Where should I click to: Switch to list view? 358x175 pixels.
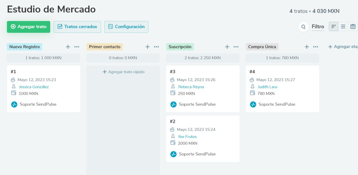(x=343, y=27)
